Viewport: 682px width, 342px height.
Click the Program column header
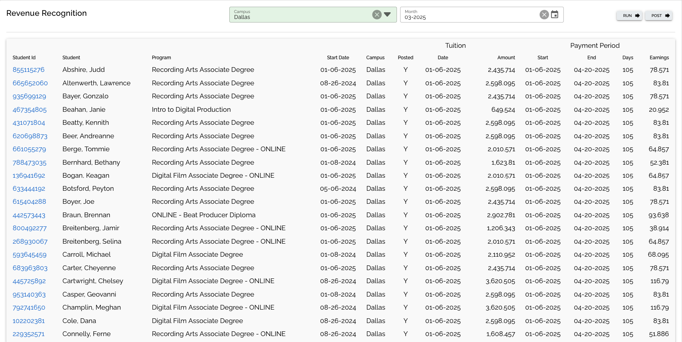pyautogui.click(x=161, y=58)
